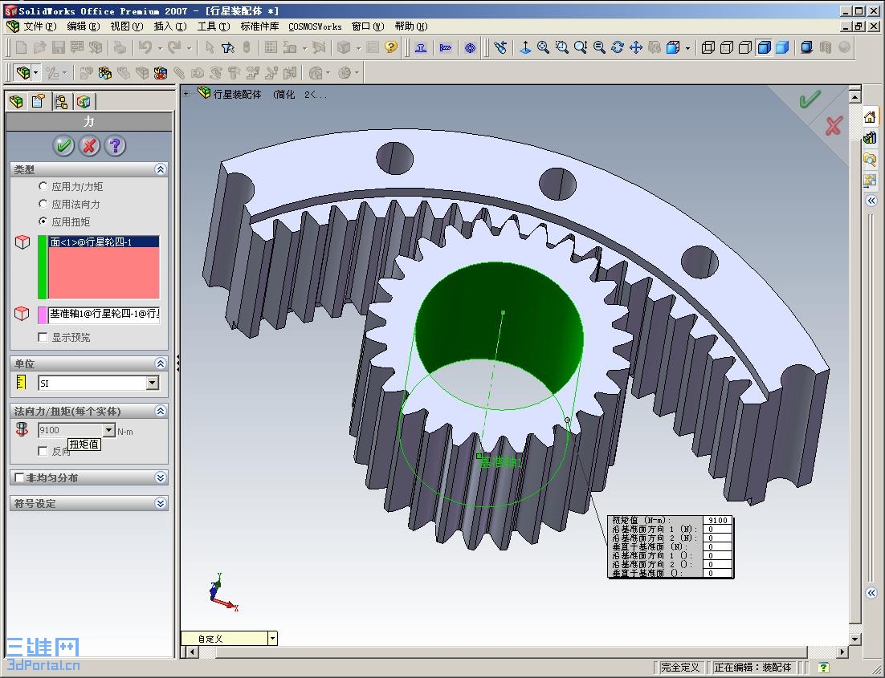Open the task pane home icon
Viewport: 885px width, 678px height.
tap(871, 117)
